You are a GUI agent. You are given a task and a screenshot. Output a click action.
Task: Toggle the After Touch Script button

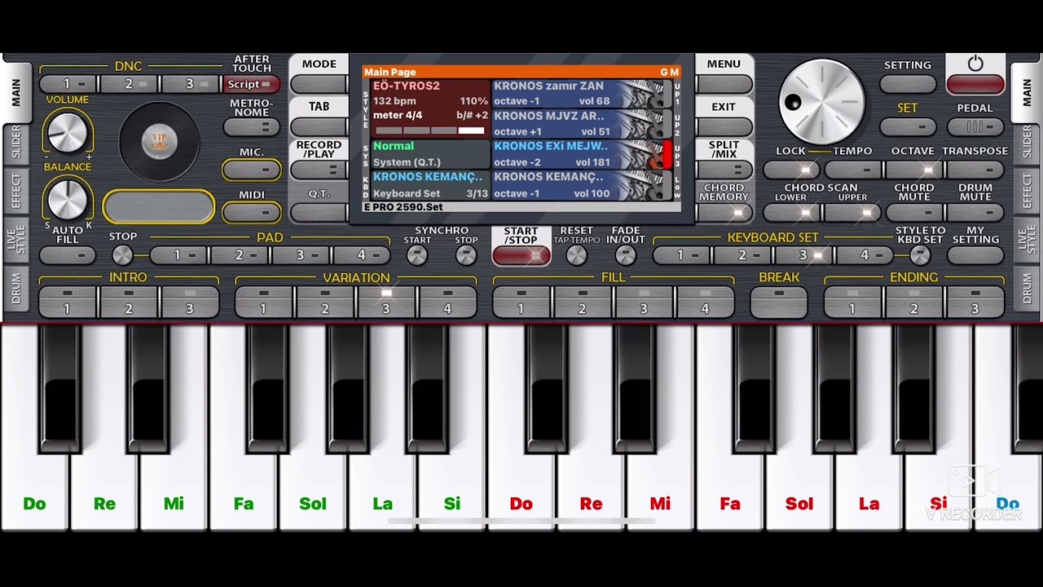(x=251, y=84)
